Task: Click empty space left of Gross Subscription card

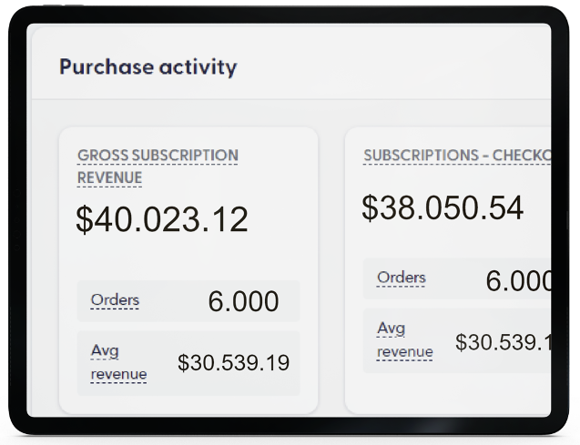Action: coord(45,273)
